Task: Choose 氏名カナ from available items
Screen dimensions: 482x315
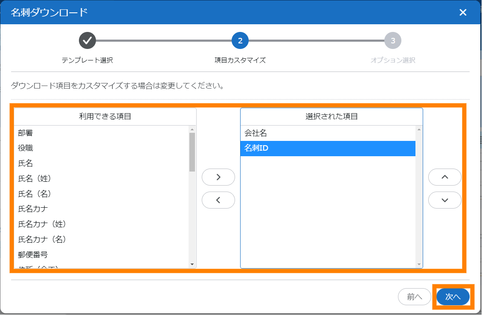Action: pyautogui.click(x=33, y=209)
